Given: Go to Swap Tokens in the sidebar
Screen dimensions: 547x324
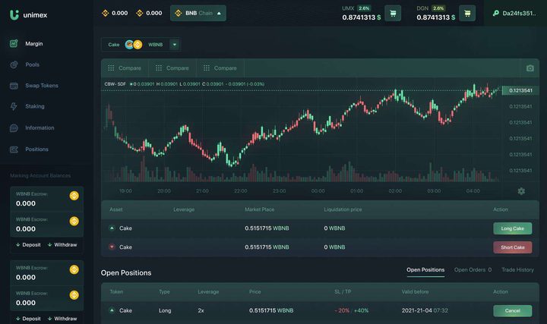Looking at the screenshot, I should pos(42,85).
